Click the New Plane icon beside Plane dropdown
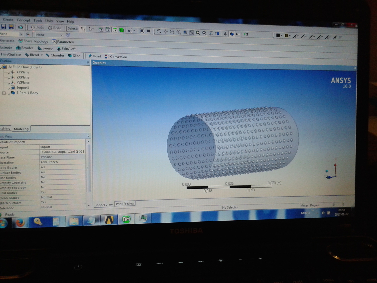This screenshot has height=283, width=377. 28,34
